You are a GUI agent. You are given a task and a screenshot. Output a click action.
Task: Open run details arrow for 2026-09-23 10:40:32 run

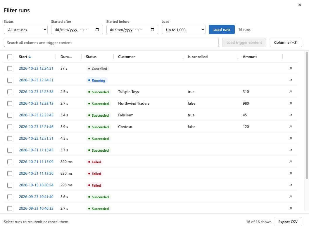[291, 208]
